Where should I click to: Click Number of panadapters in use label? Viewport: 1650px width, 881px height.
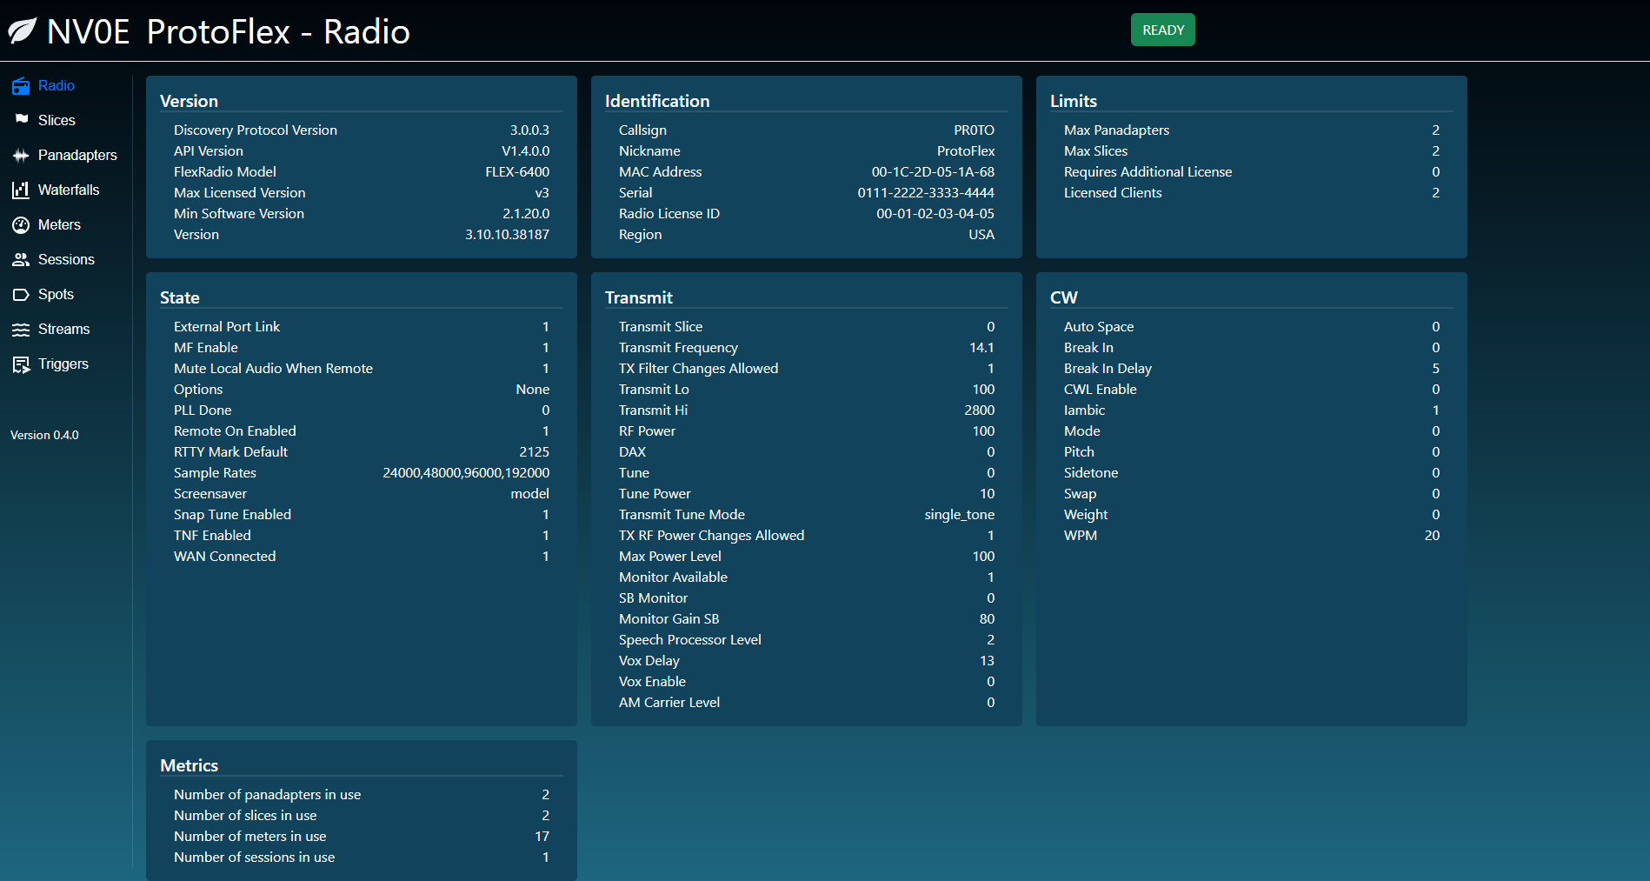click(267, 795)
